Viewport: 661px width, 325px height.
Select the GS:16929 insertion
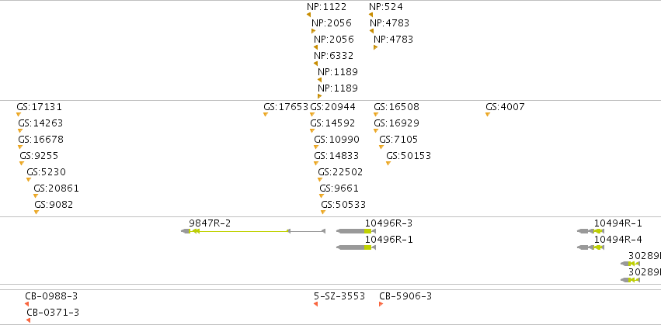pos(376,131)
